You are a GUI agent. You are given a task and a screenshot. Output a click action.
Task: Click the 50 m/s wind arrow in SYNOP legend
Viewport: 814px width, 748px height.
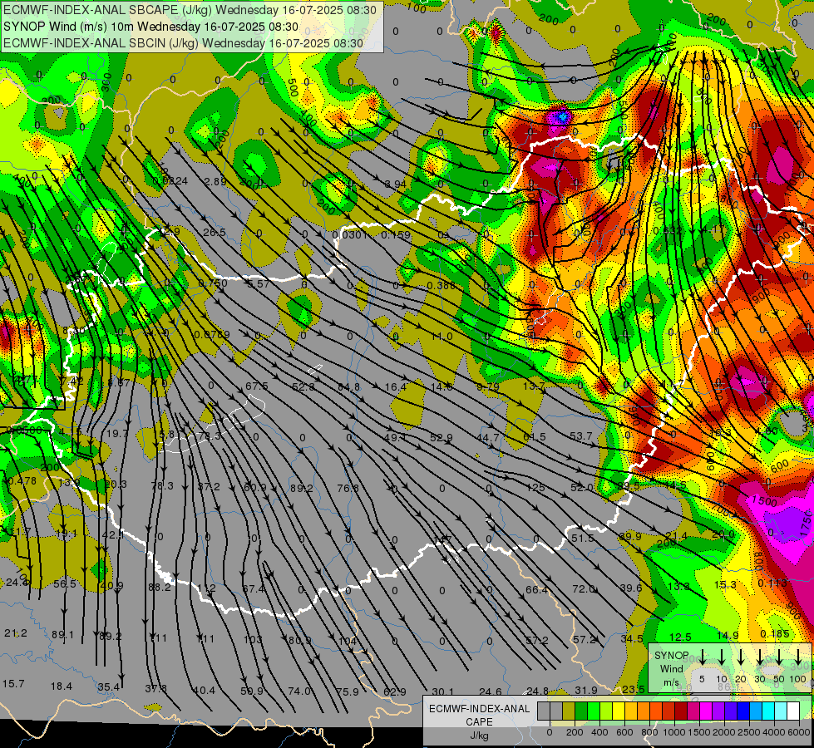click(779, 657)
